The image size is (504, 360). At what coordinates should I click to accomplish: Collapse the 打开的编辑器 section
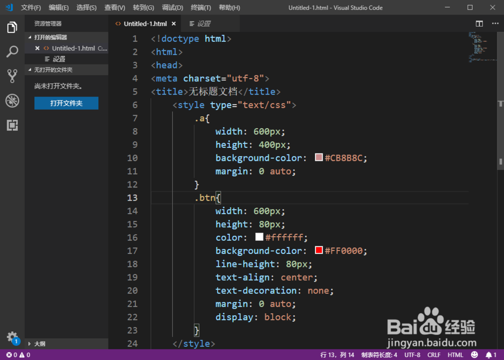tap(30, 37)
